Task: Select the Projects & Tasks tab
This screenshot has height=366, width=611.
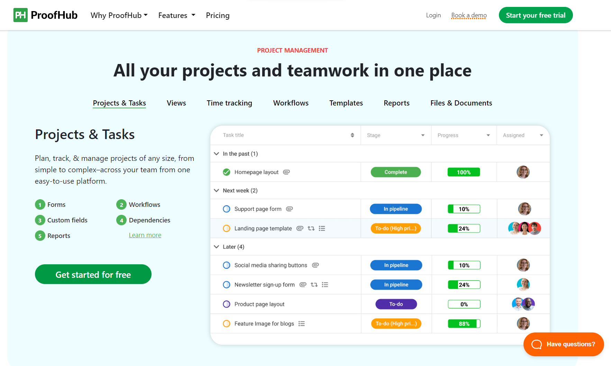Action: click(119, 103)
